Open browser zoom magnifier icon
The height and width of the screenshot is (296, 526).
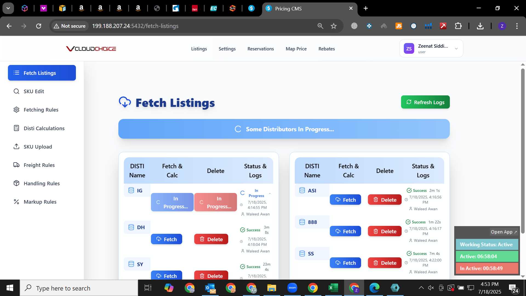pos(320,26)
